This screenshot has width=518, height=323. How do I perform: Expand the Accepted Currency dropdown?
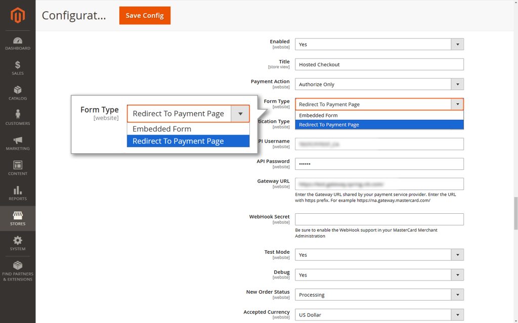coord(458,314)
